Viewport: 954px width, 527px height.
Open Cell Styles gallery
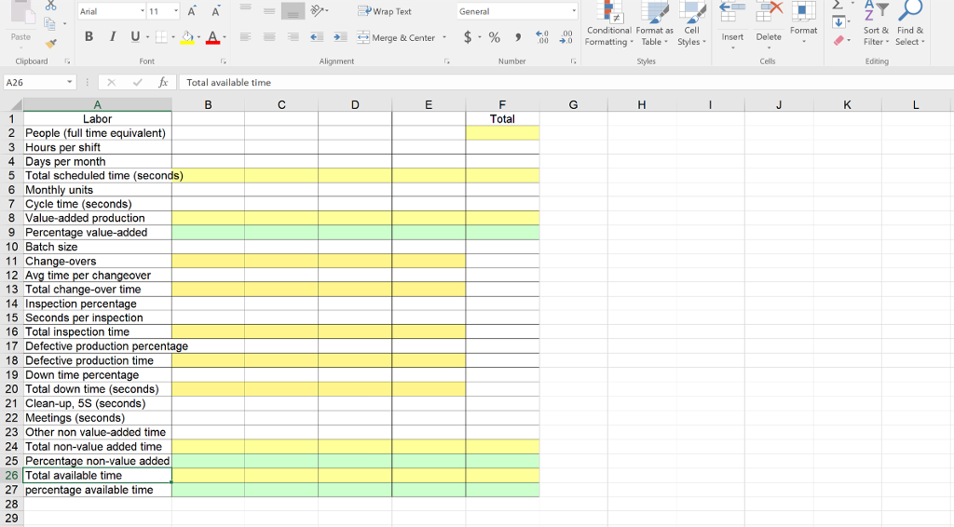(x=692, y=24)
